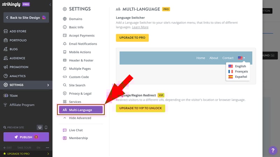Click Take Tour link

click(x=24, y=148)
